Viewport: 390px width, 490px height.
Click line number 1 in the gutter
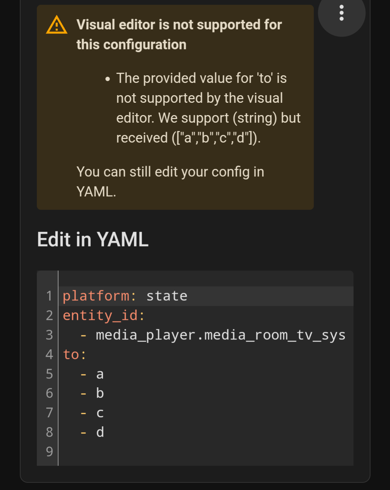pos(50,296)
